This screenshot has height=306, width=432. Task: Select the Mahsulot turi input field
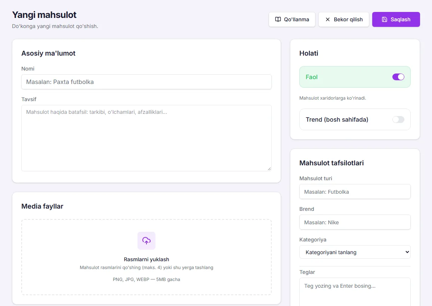355,191
